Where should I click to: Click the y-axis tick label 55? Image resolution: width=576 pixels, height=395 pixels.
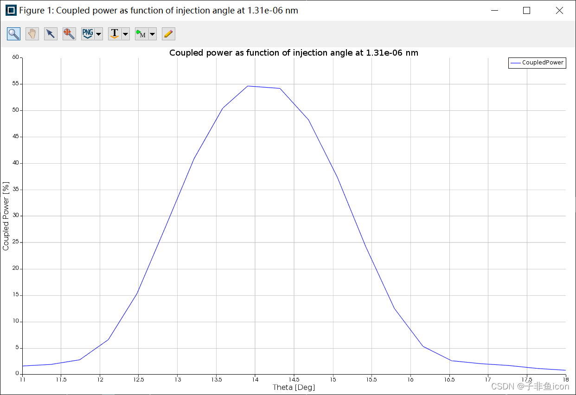click(x=15, y=84)
